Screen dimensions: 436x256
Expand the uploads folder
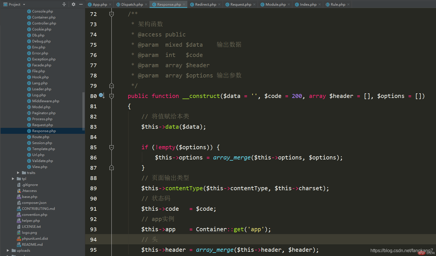(x=8, y=251)
